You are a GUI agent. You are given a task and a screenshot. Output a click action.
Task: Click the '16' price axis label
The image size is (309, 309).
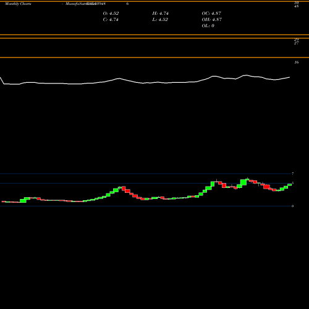click(296, 62)
